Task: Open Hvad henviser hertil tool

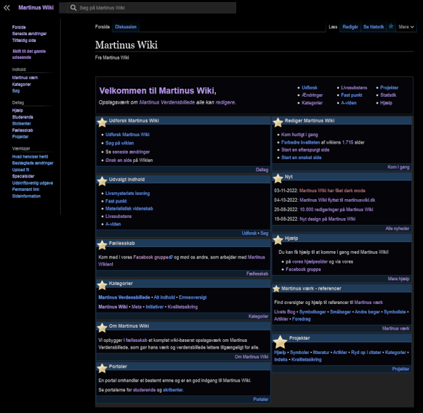Action: point(30,156)
